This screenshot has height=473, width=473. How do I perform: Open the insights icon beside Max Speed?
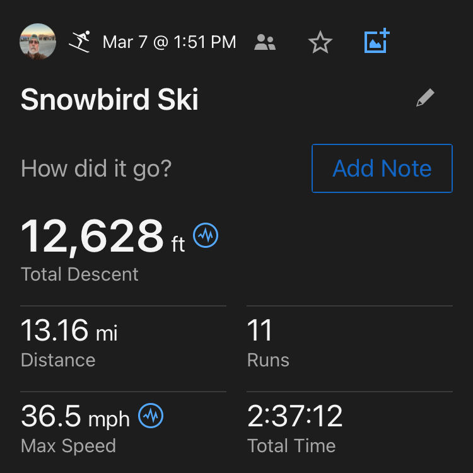click(151, 416)
